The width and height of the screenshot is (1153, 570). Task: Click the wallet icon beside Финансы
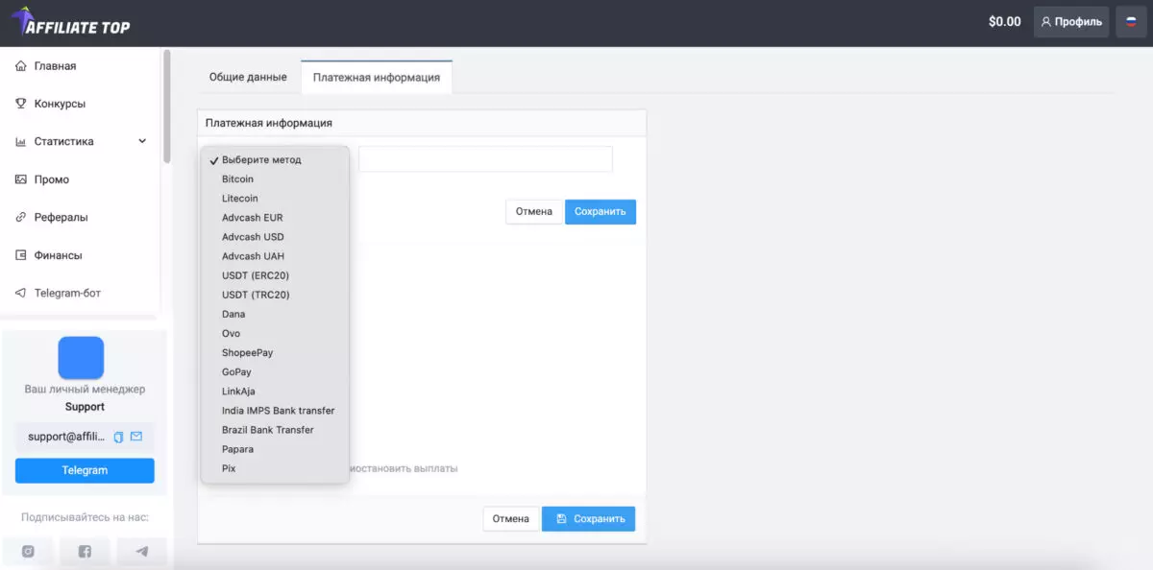click(x=21, y=255)
